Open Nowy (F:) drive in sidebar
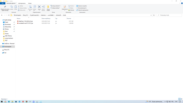 point(7,50)
